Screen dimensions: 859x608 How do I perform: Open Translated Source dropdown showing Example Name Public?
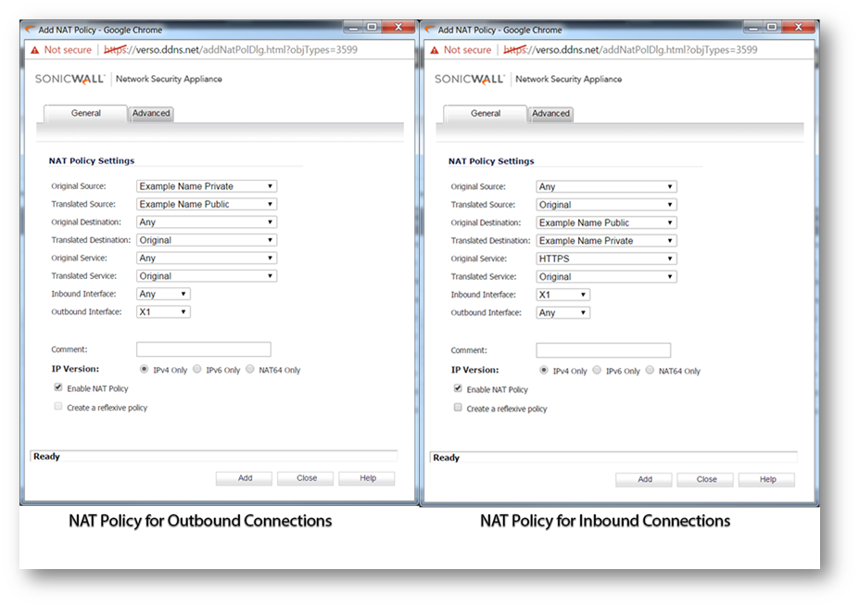207,204
